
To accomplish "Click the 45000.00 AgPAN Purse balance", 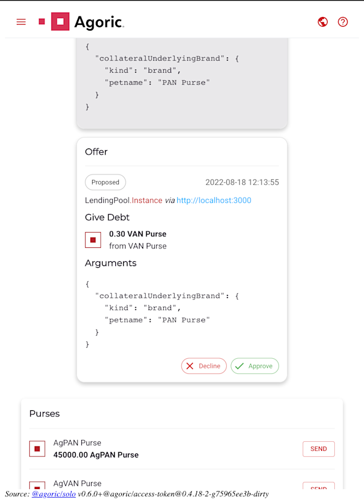I will click(x=96, y=455).
